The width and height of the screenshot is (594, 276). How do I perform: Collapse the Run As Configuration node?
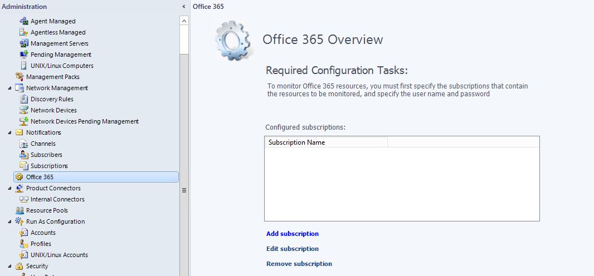(9, 221)
